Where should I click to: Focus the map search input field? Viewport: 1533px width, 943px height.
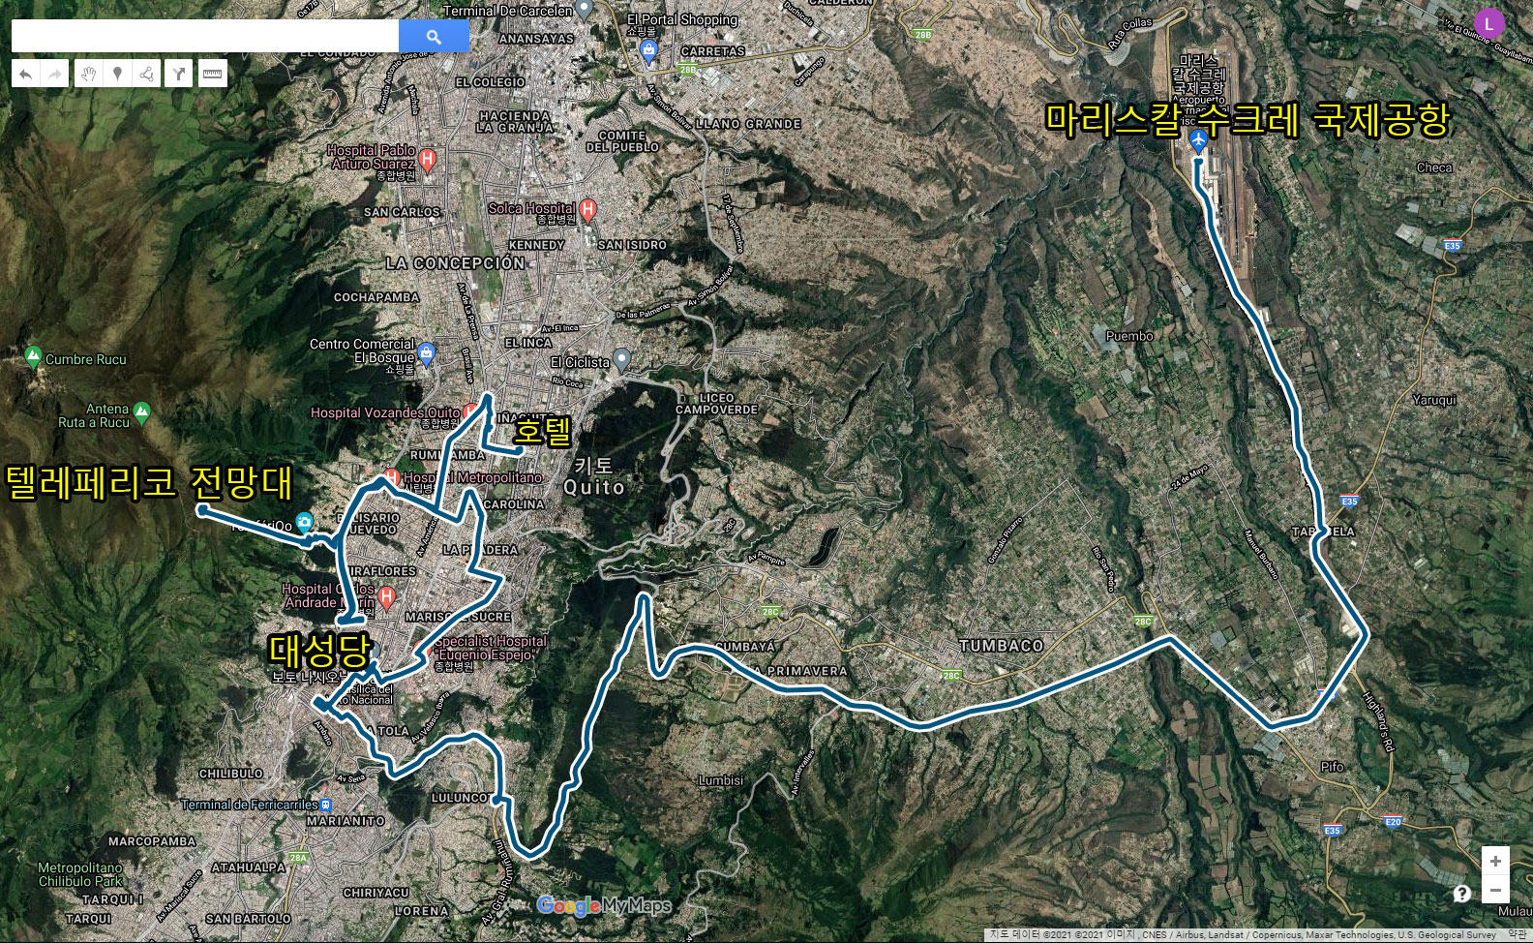click(x=205, y=36)
